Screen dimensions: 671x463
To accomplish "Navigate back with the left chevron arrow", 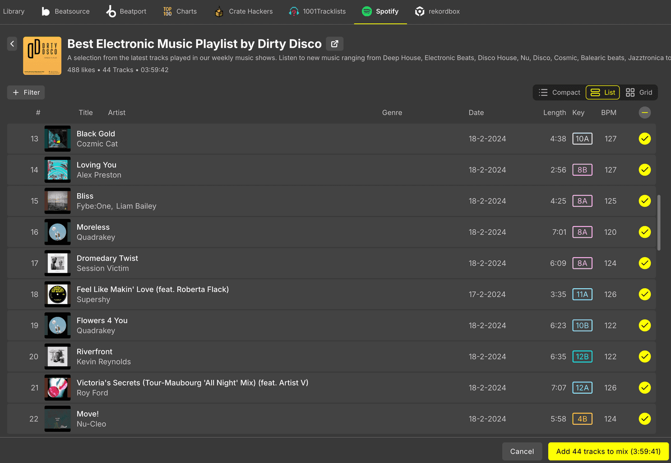I will [x=12, y=44].
